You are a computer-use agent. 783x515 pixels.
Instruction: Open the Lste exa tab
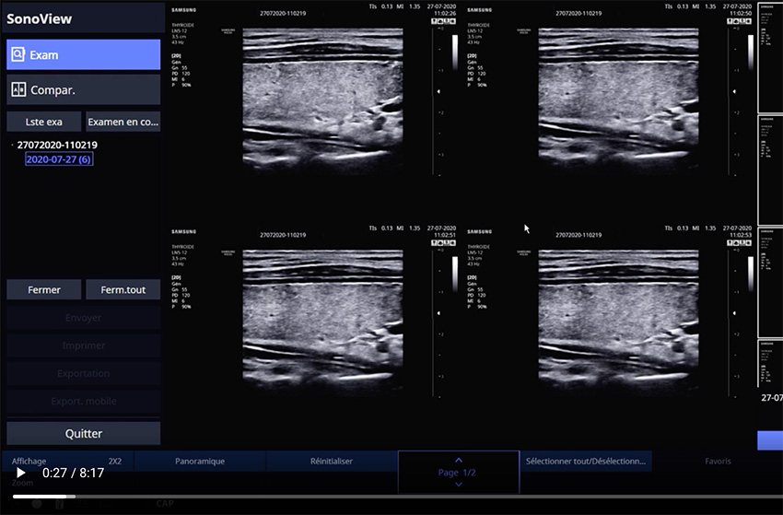click(x=44, y=122)
